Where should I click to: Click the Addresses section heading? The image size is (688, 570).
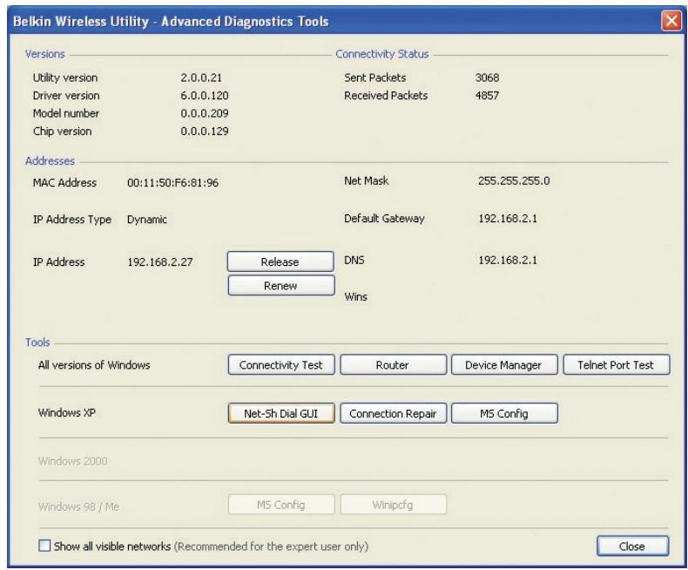click(50, 160)
